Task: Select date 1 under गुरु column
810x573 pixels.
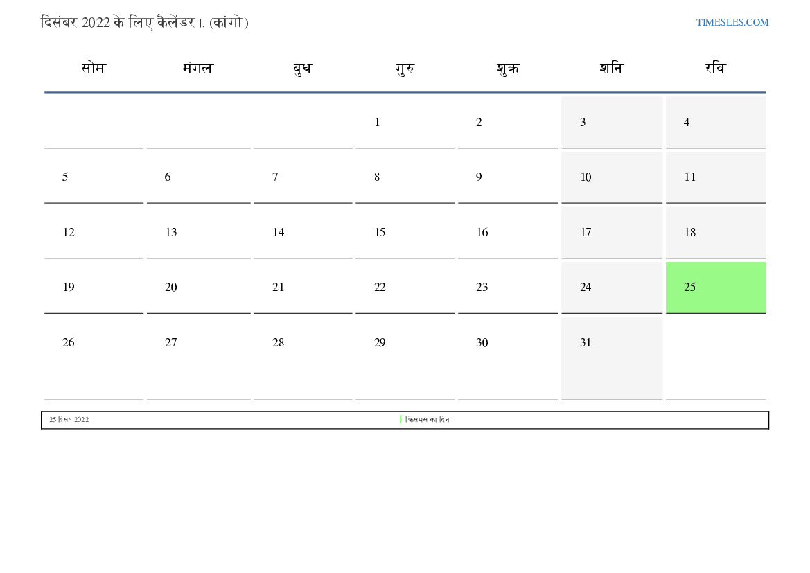Action: 377,123
